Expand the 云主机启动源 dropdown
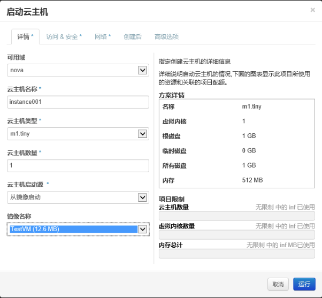 pyautogui.click(x=78, y=197)
